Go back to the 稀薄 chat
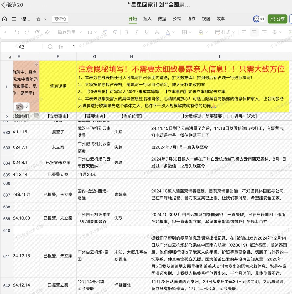Viewport: 292px width, 294px height. click(x=12, y=5)
